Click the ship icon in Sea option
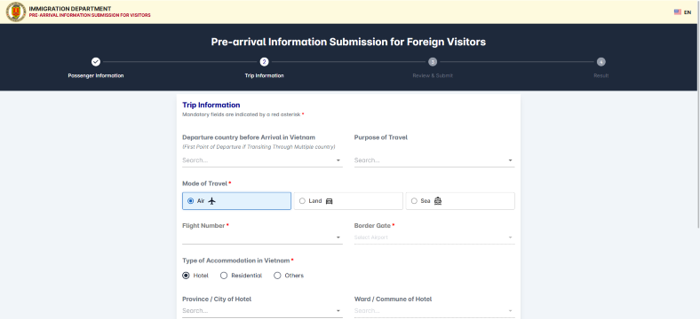Viewport: 700px width, 319px height. (438, 201)
